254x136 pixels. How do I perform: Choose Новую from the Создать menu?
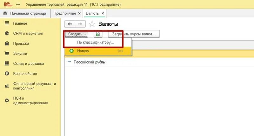[x=98, y=51]
